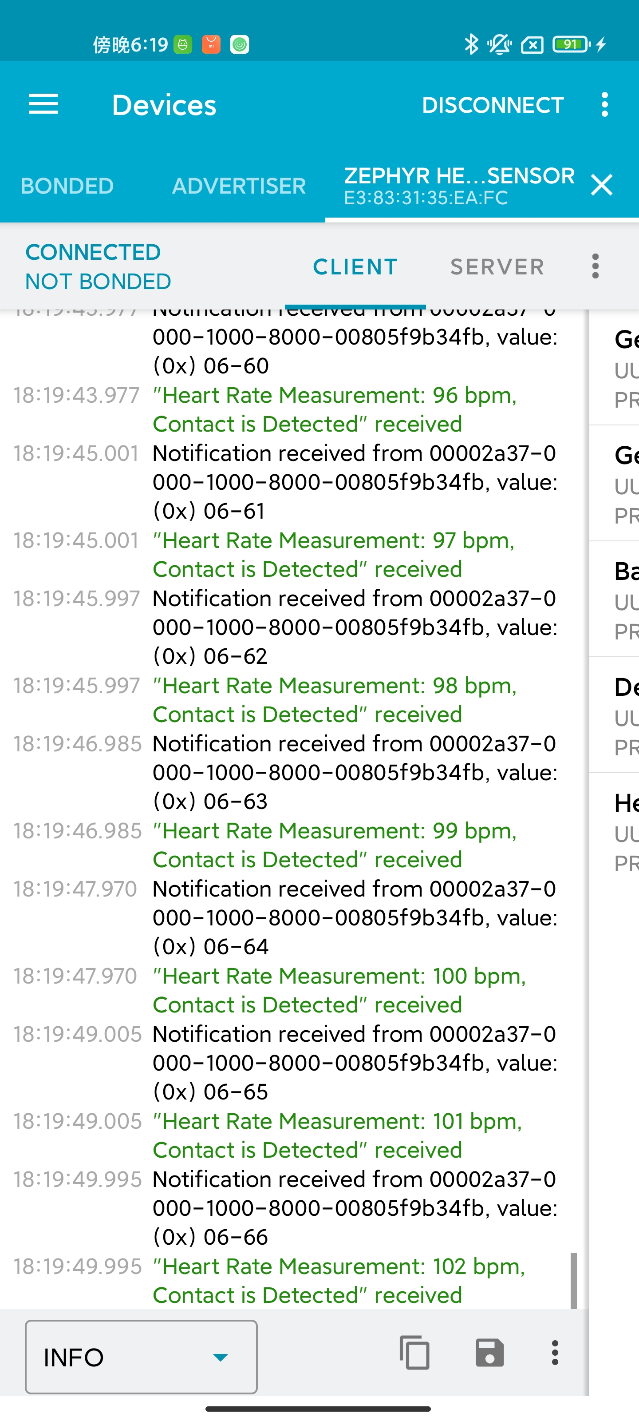Switch to the BONDED tab
Screen dimensions: 639x1421
tap(67, 186)
